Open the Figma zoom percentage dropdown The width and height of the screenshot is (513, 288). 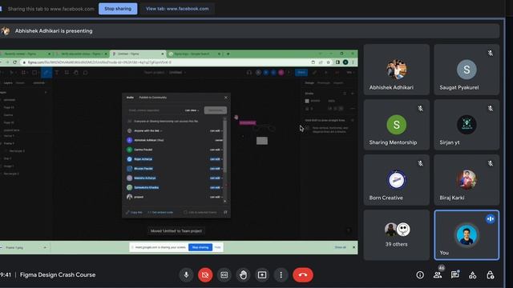click(x=350, y=73)
